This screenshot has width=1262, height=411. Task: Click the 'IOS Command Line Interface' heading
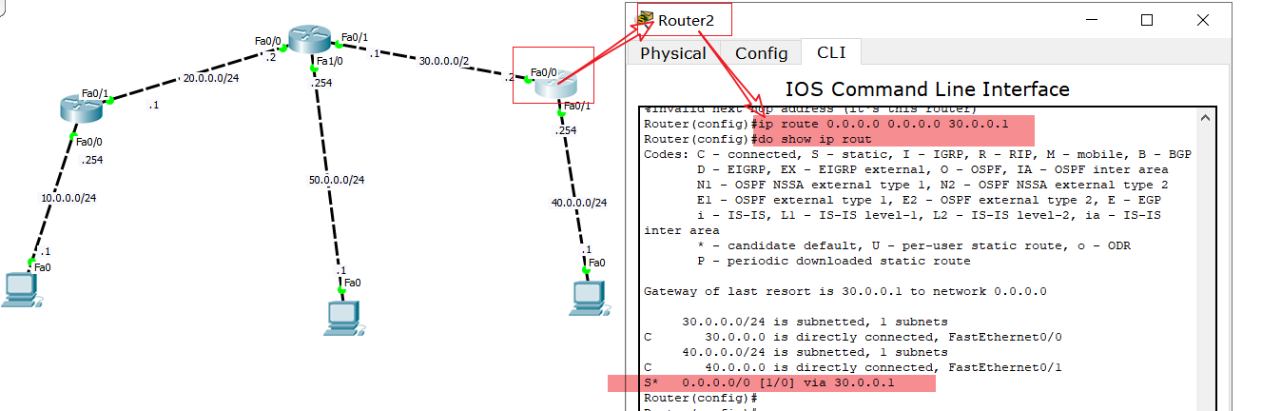click(927, 89)
